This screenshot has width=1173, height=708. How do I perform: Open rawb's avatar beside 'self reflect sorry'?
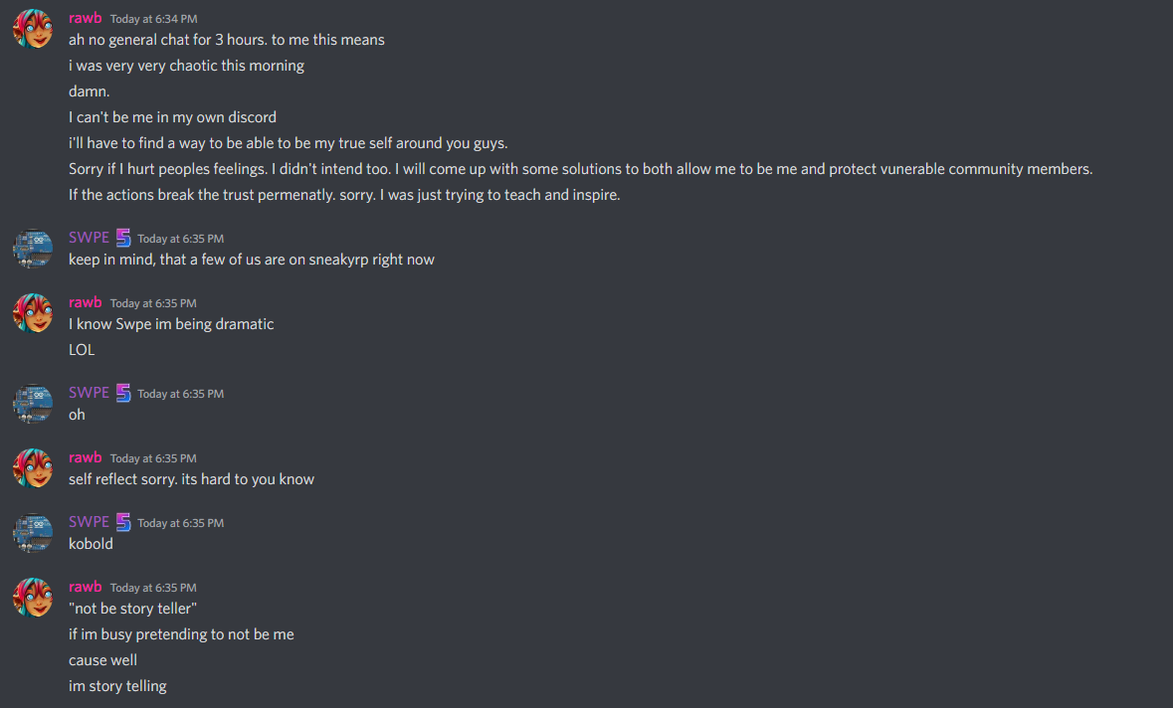(x=33, y=468)
